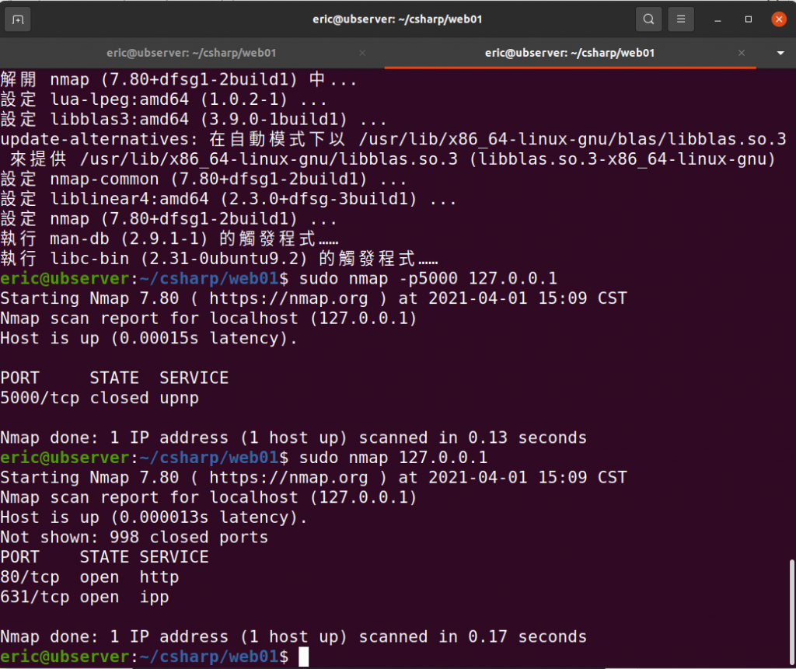
Task: Minimize the terminal window
Action: [717, 19]
